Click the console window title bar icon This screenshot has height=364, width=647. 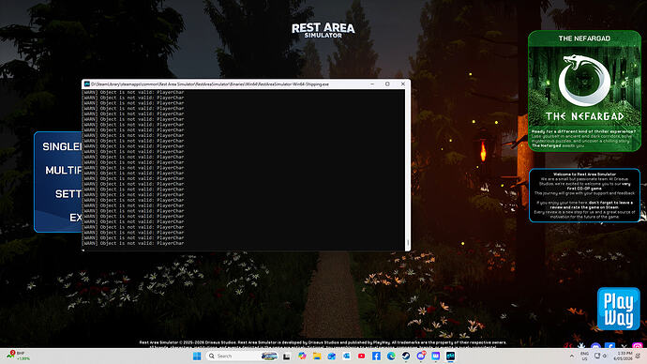click(87, 84)
